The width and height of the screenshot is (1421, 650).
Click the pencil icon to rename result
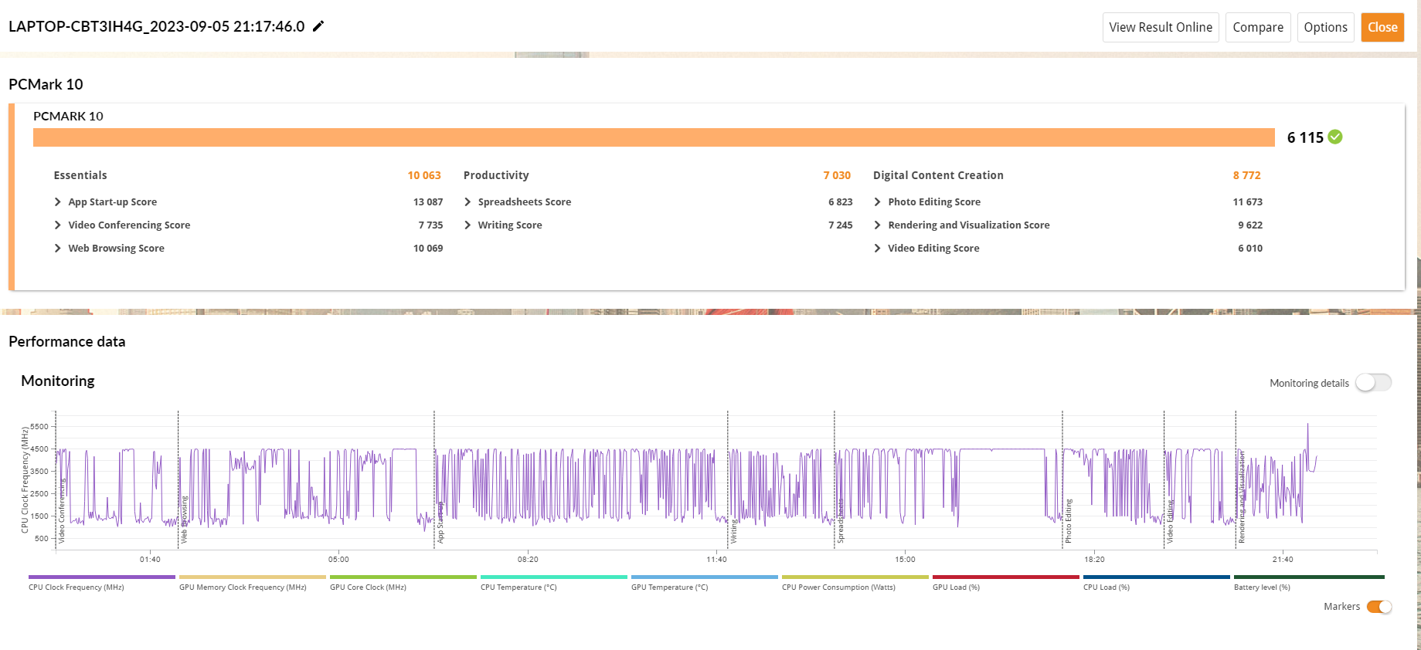(318, 26)
